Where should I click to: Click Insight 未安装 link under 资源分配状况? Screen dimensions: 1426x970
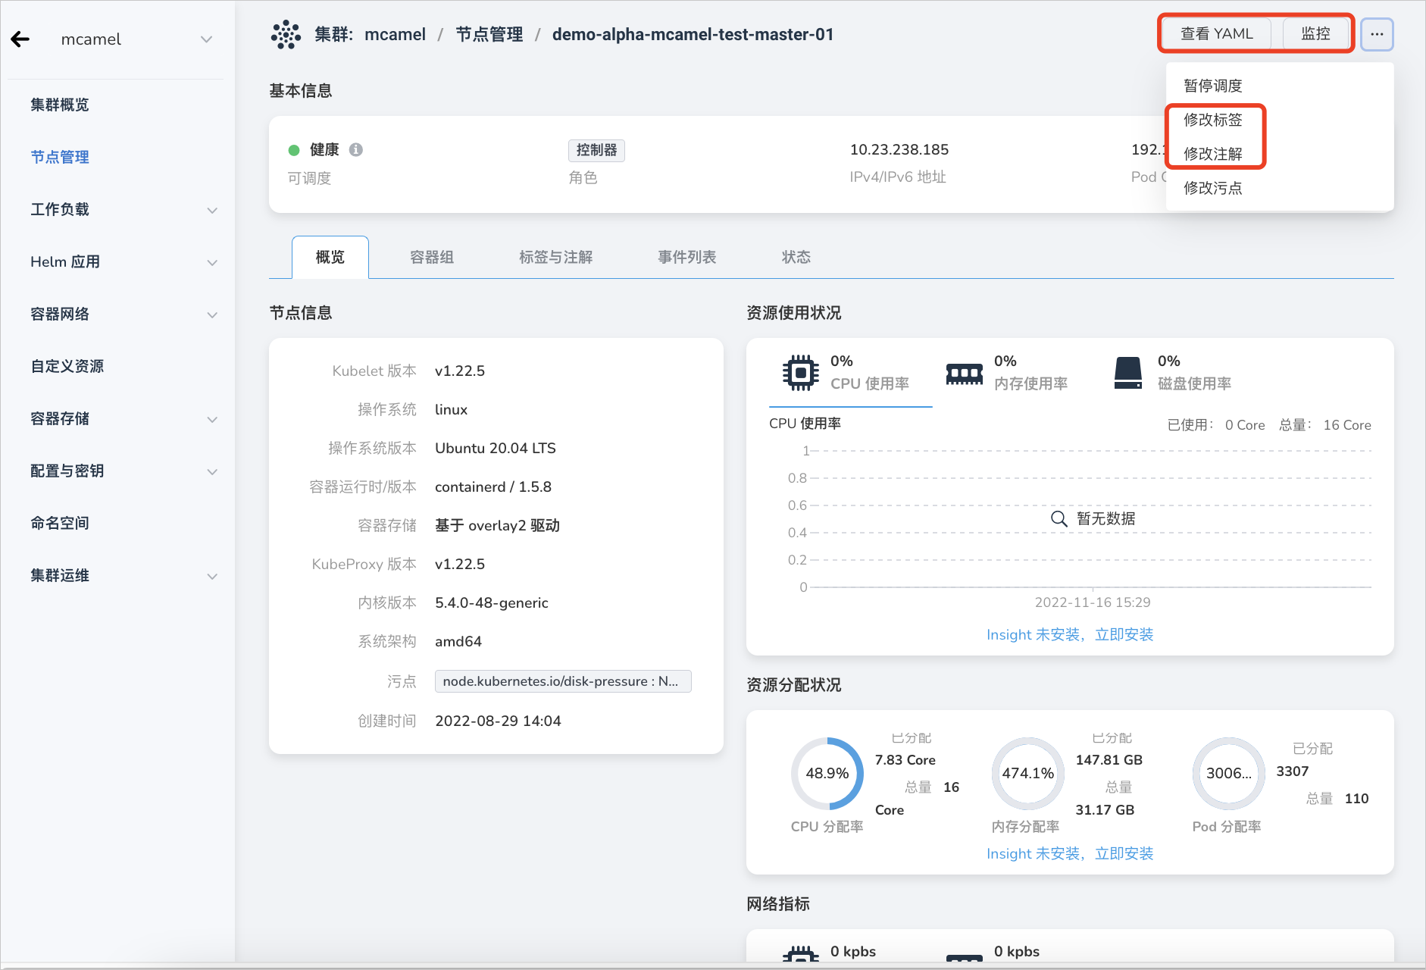click(1070, 853)
